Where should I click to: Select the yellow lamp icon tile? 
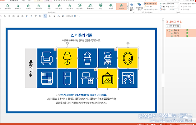pyautogui.click(x=67, y=58)
